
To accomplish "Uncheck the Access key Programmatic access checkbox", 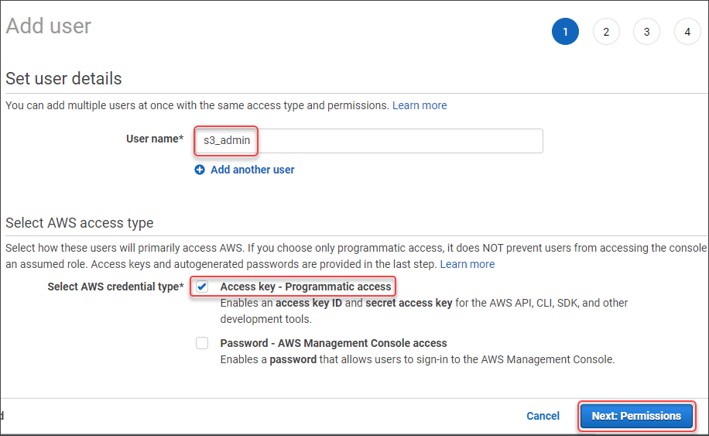I will point(202,287).
